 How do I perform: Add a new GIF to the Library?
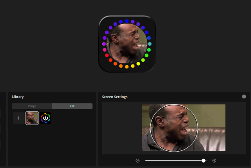tap(18, 118)
